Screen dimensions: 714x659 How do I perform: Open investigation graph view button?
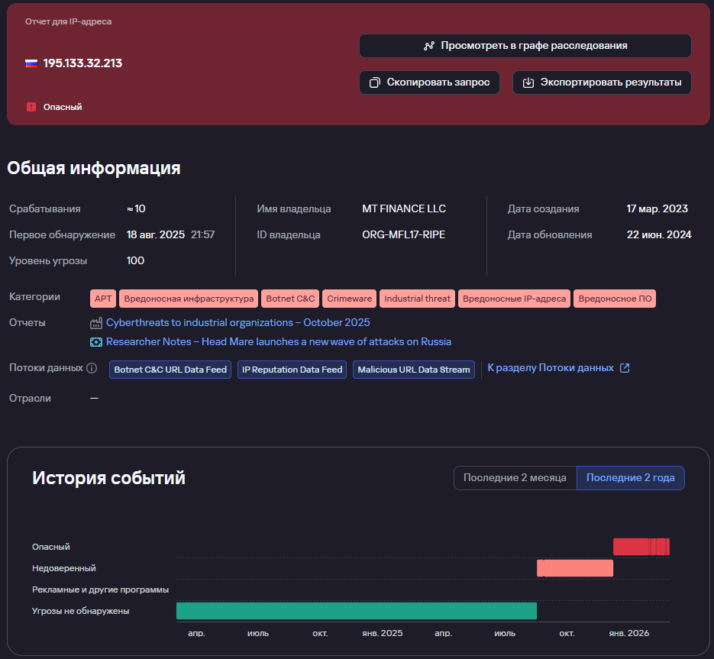tap(525, 46)
